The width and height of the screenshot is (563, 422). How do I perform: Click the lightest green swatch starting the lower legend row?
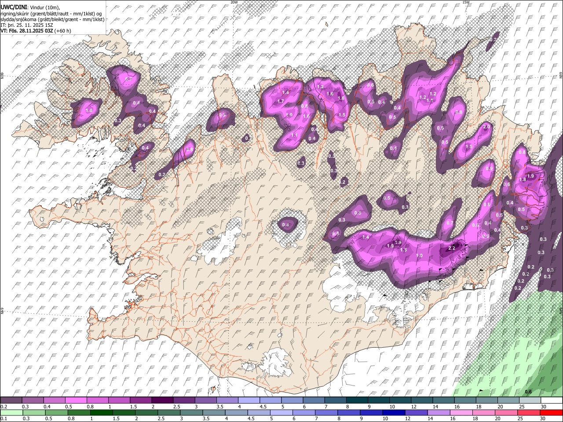coord(11,413)
